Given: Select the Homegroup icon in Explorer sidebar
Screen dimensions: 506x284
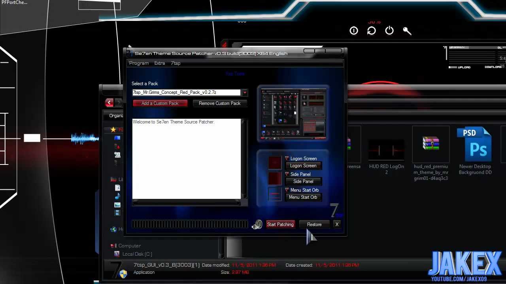Looking at the screenshot, I should click(113, 229).
